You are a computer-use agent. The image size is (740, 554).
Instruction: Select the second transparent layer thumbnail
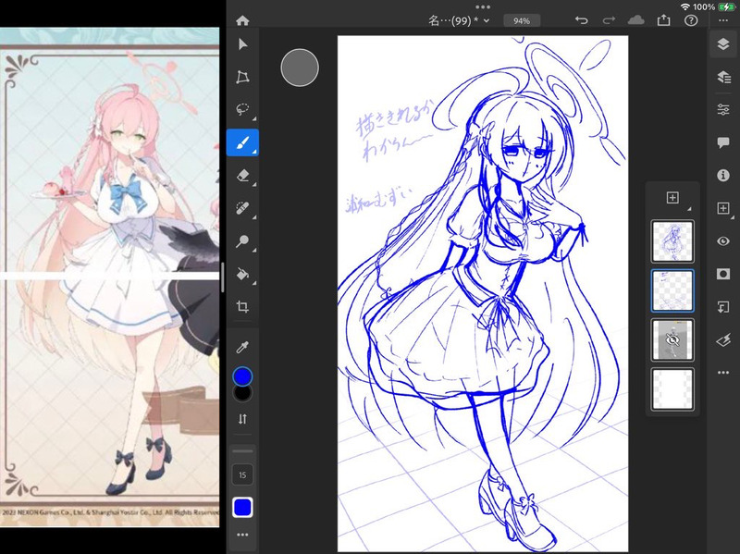672,290
